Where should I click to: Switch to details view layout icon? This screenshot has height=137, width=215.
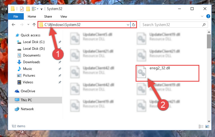201,126
